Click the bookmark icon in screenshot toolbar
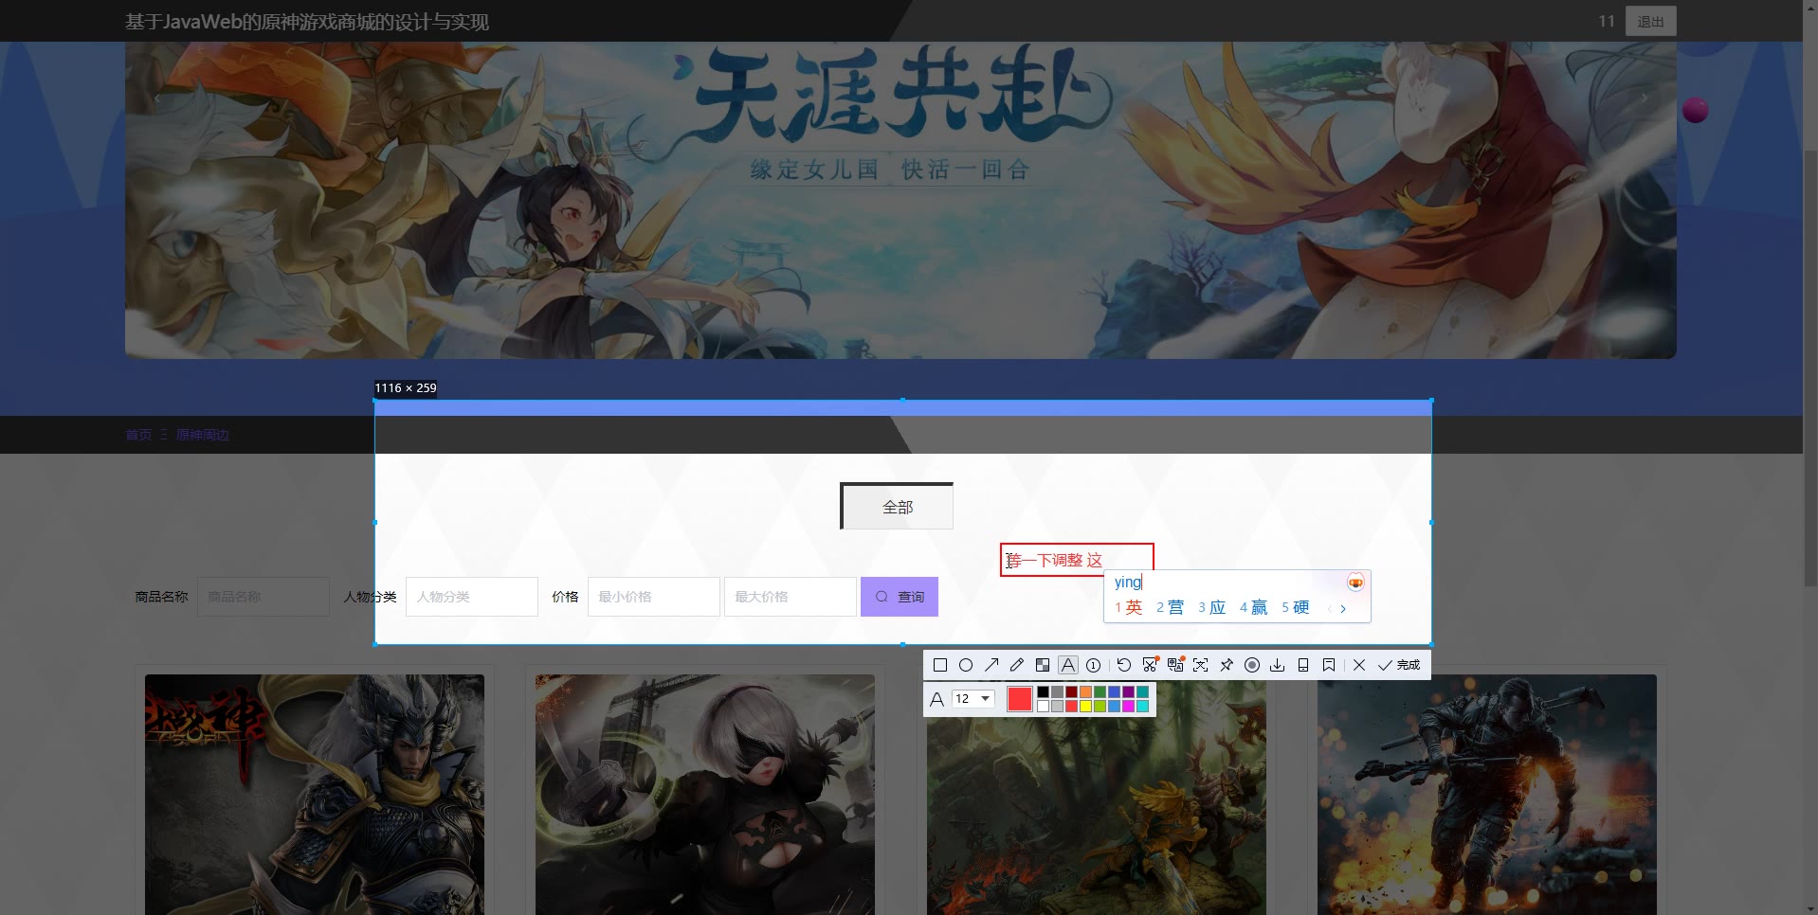The image size is (1818, 915). [x=1329, y=665]
